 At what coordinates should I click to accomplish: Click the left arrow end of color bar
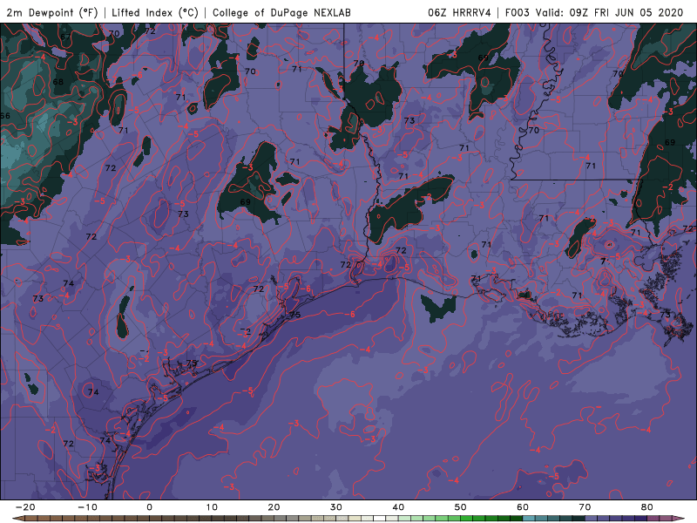click(17, 519)
